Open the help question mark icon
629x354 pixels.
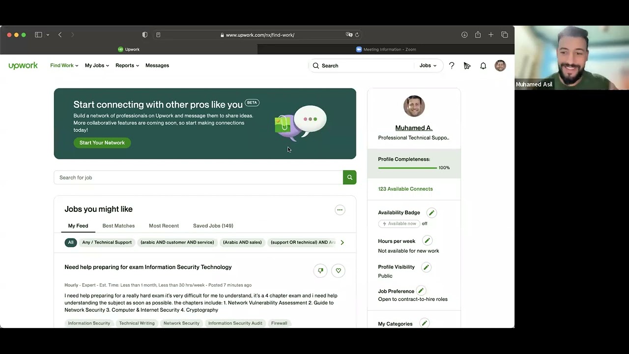(452, 65)
